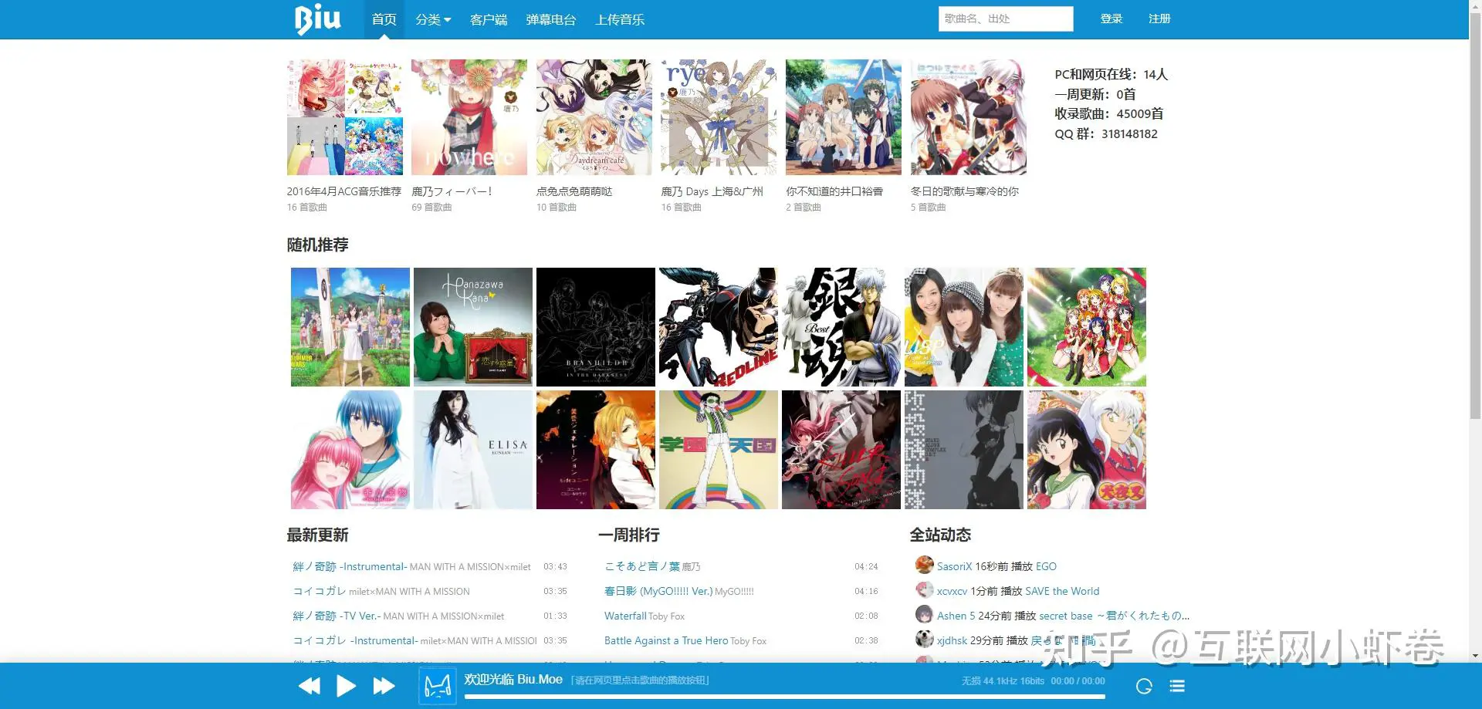Click the ELISA album thumbnail
This screenshot has width=1482, height=709.
pyautogui.click(x=473, y=450)
